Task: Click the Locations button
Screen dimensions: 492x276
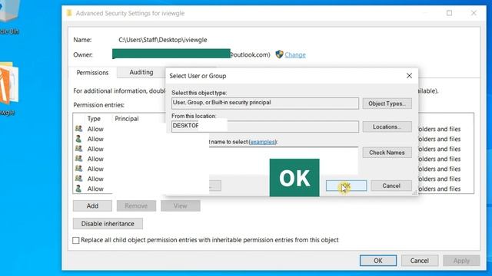Action: [387, 127]
